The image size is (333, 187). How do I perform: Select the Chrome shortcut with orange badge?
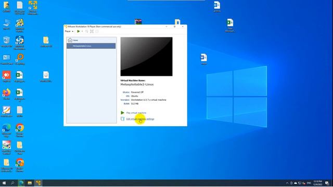(20, 165)
